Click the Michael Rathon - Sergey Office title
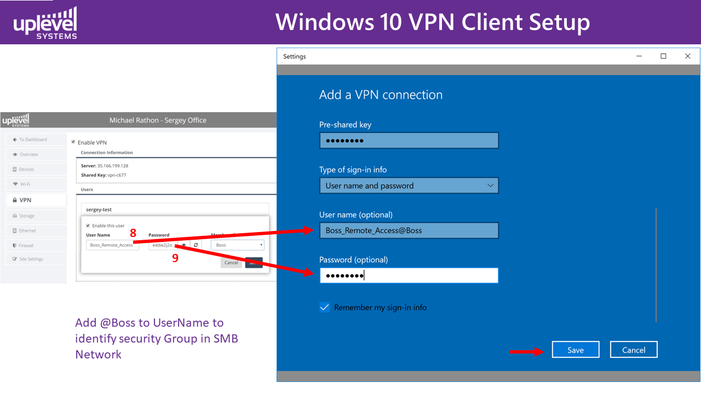 [158, 120]
